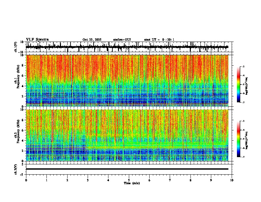Click the "-3" label atop ch.1 color scale
The height and width of the screenshot is (202, 261).
tap(243, 67)
